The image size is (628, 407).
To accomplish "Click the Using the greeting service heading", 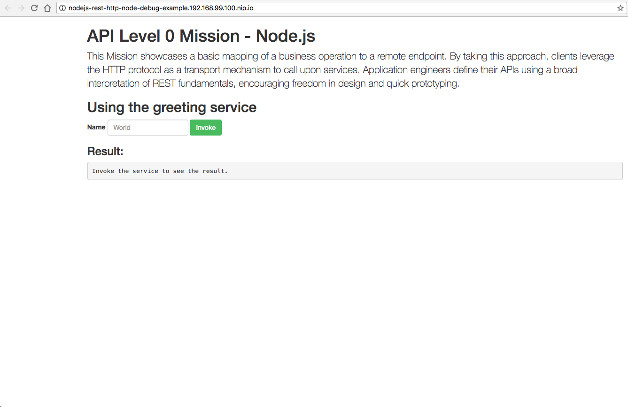I will click(171, 107).
